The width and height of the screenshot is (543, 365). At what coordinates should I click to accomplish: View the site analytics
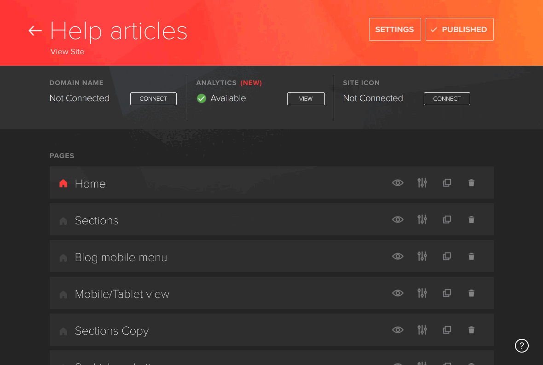coord(306,99)
